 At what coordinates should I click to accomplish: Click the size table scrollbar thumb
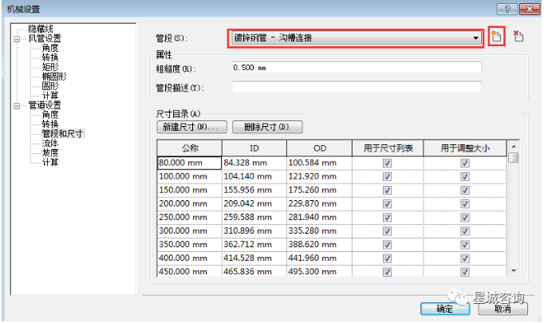[x=514, y=157]
